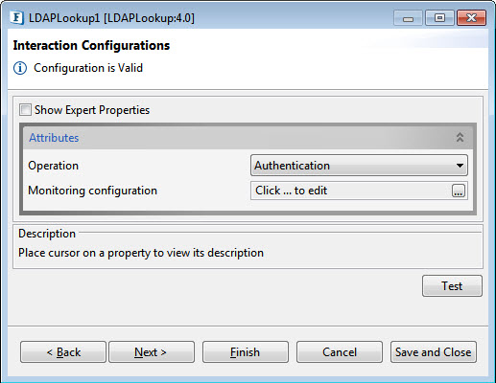496x383 pixels.
Task: Open Monitoring configuration ellipsis editor button
Action: tap(459, 191)
